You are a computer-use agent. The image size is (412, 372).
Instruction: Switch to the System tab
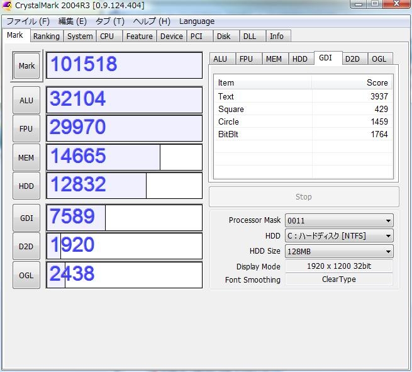pos(80,37)
